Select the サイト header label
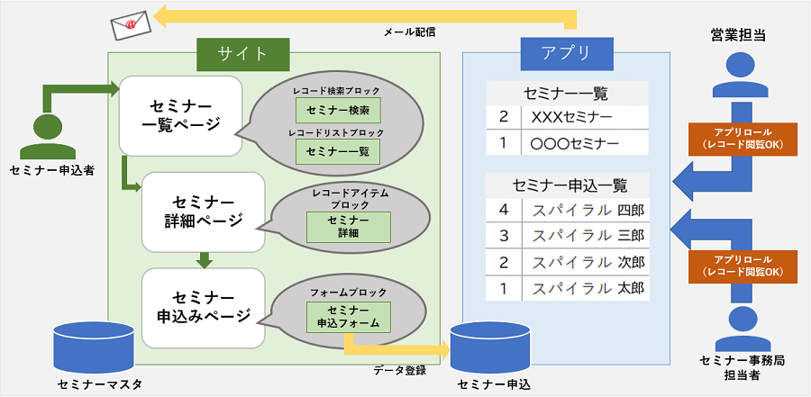This screenshot has width=811, height=397. click(242, 53)
